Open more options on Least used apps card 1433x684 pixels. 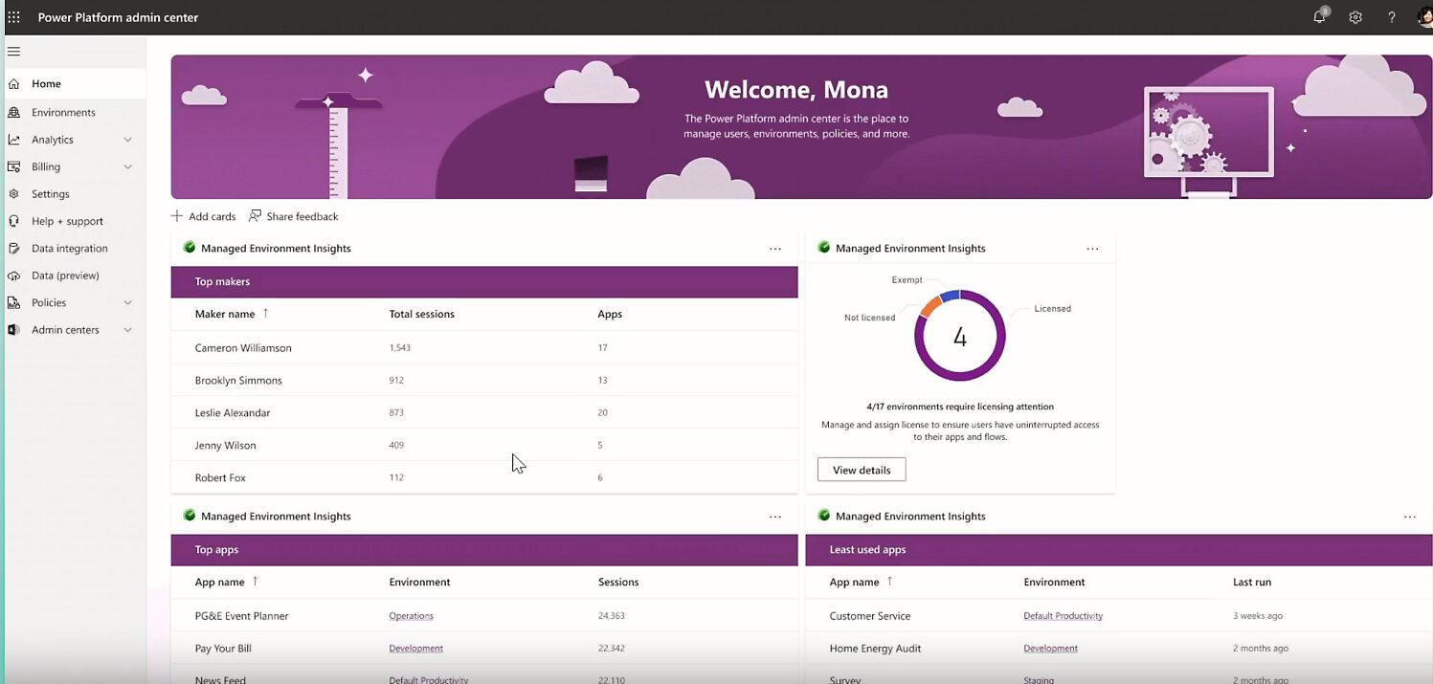[1410, 517]
